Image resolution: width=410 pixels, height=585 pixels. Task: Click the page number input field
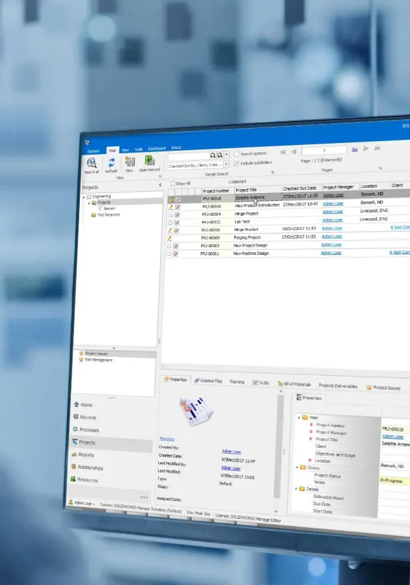coord(323,150)
